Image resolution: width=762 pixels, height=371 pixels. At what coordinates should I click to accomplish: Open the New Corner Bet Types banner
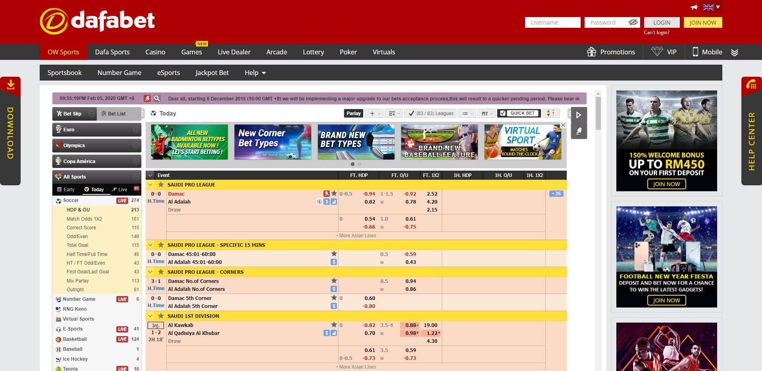(x=273, y=142)
